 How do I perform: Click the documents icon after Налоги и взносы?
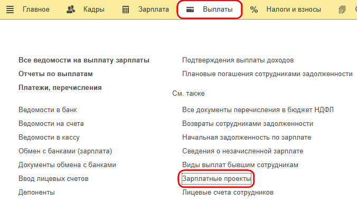tap(342, 10)
